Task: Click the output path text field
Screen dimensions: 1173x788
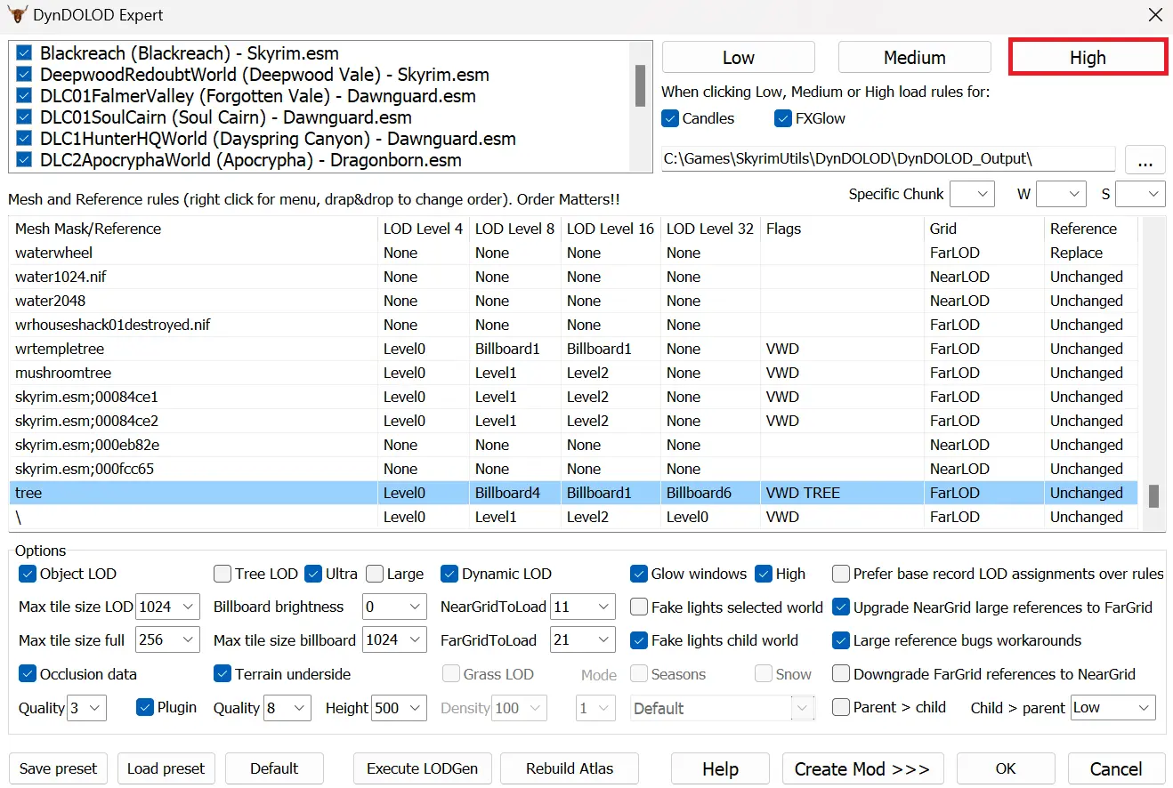Action: coord(888,159)
